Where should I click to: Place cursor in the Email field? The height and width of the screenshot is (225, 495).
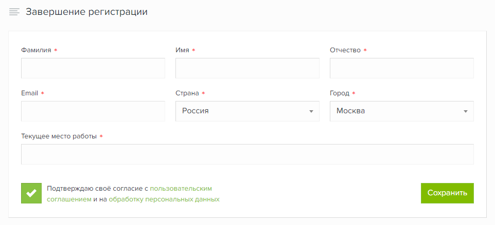click(93, 111)
